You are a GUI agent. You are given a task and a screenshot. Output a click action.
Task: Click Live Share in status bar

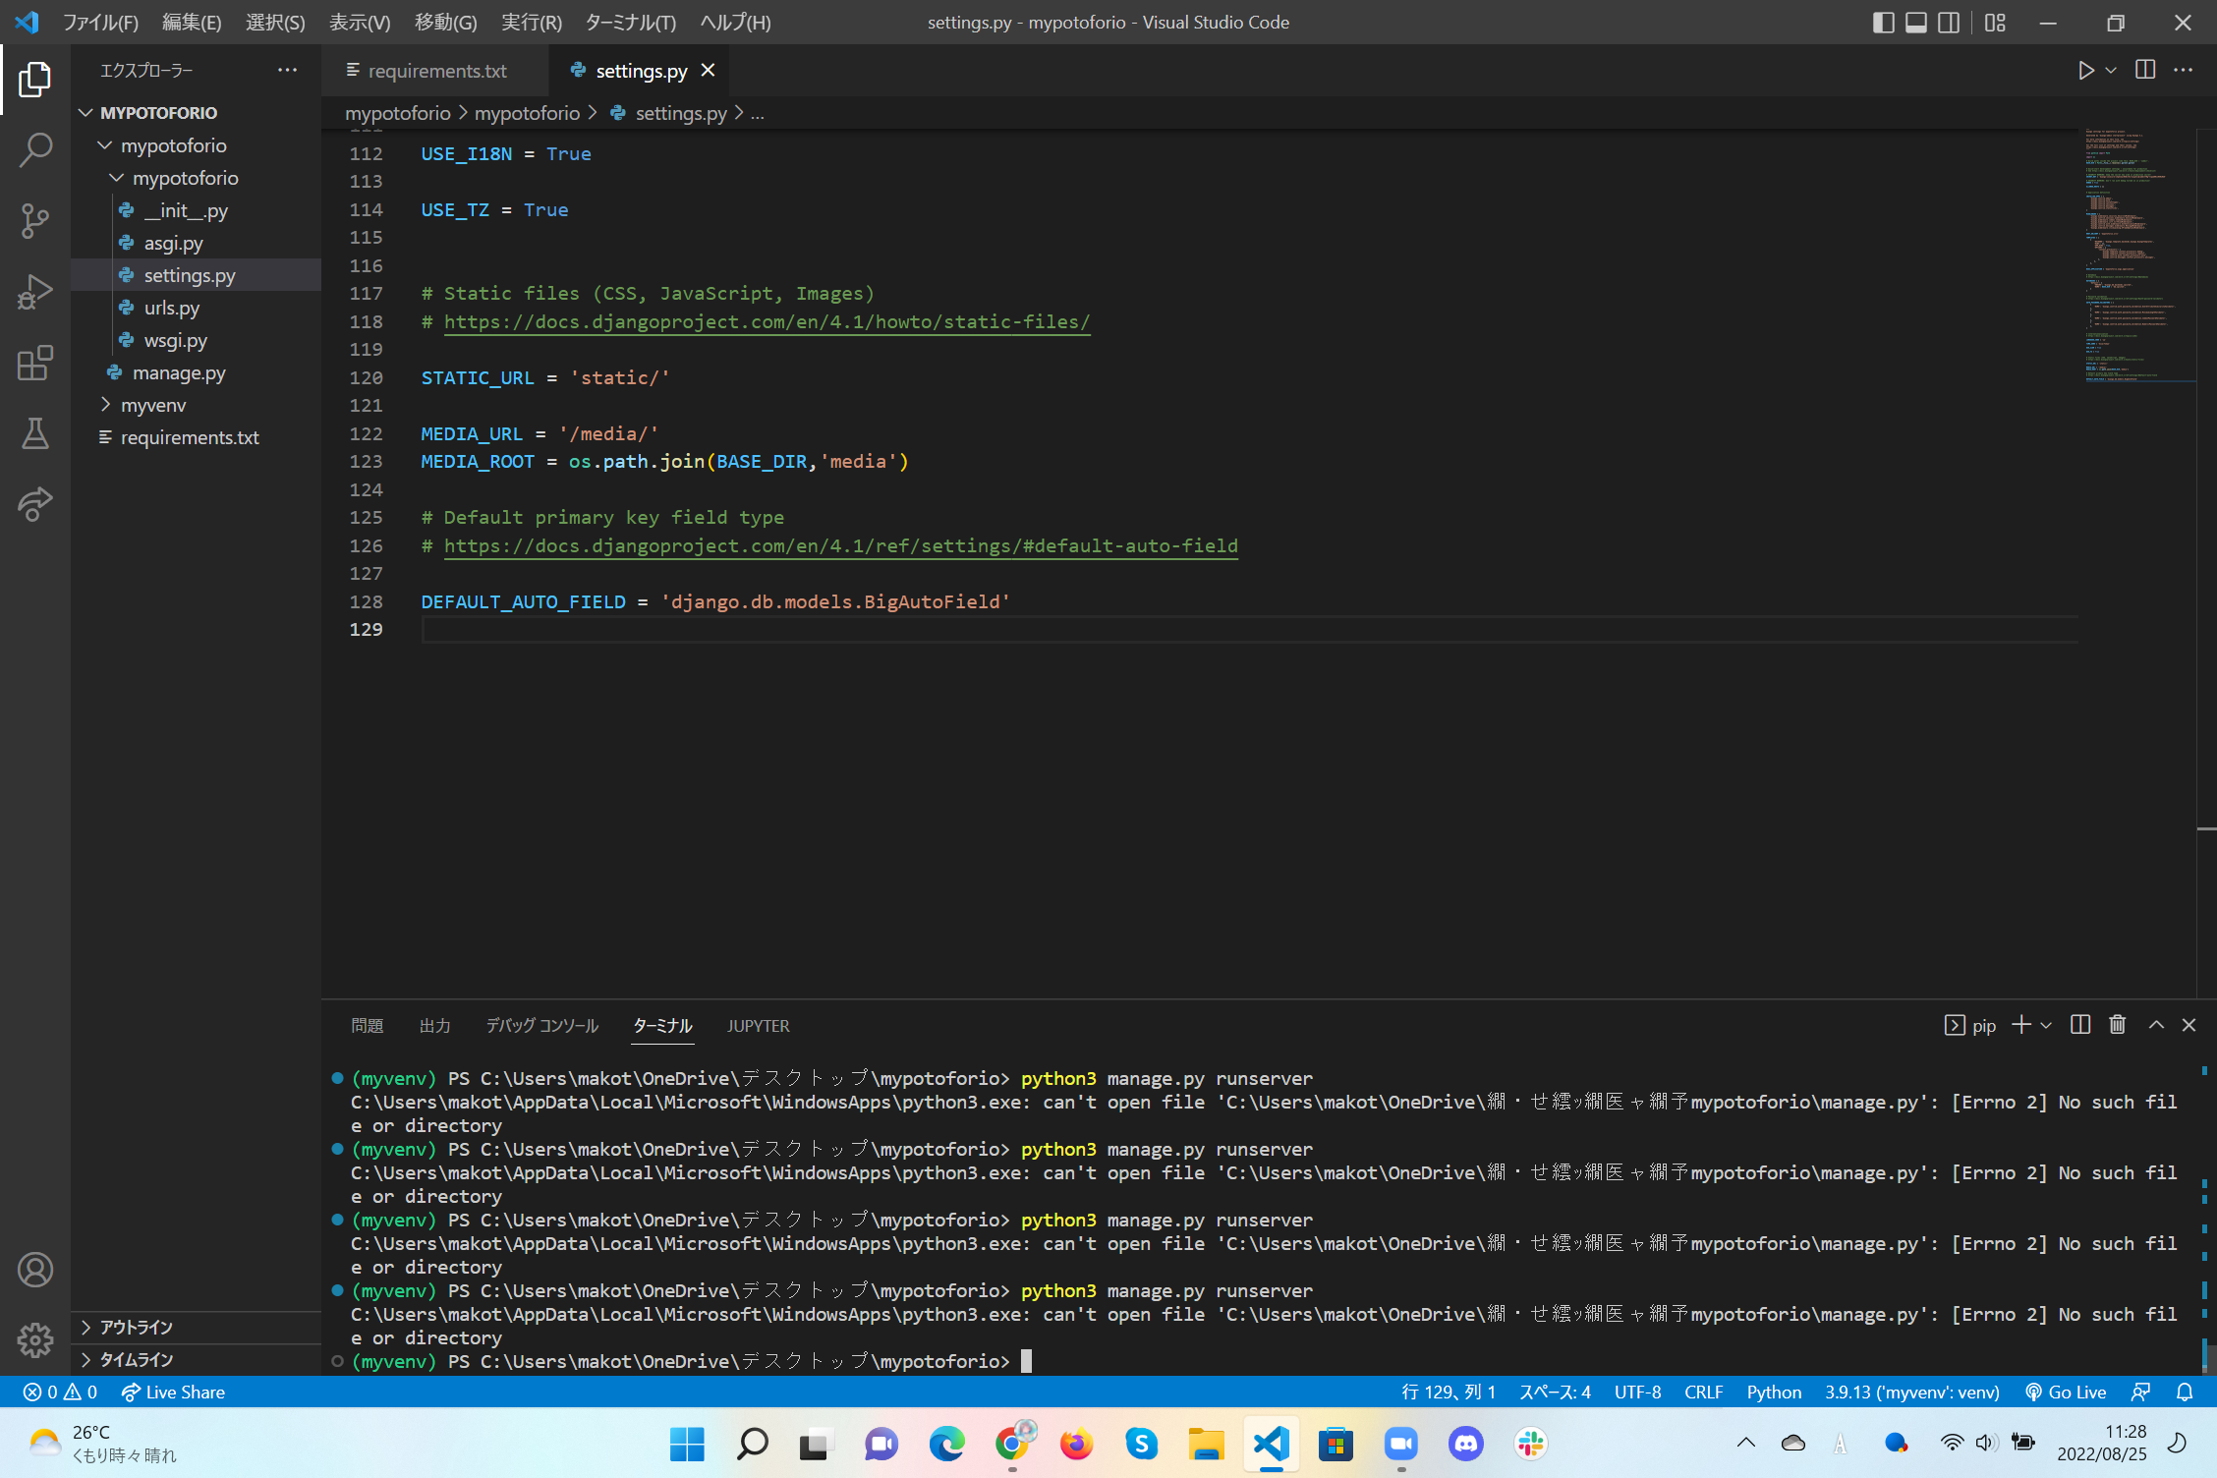click(x=173, y=1392)
